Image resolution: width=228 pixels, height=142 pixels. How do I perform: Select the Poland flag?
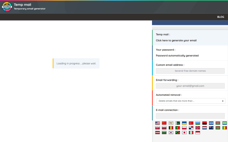tap(184, 128)
